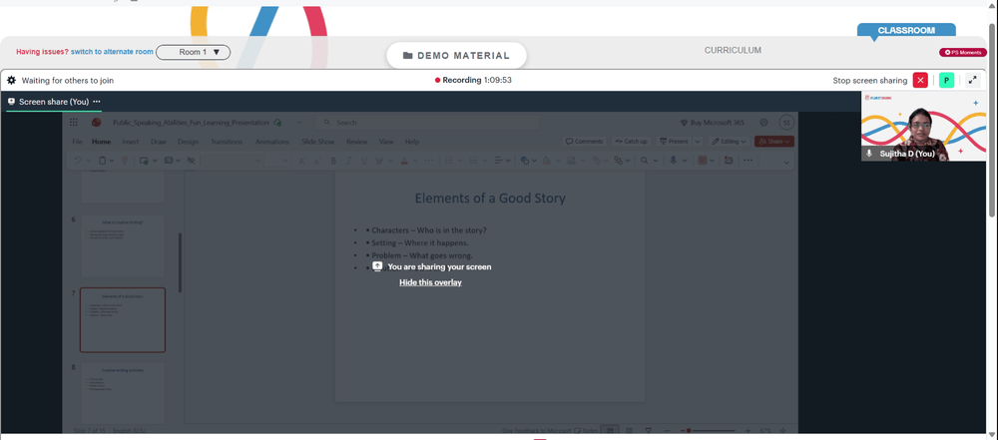This screenshot has width=998, height=440.
Task: Expand the classroom view to fullscreen
Action: coord(972,80)
